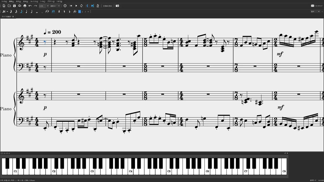324x182 pixels.
Task: Play the C1 key on piano keyboard
Action: 15,171
